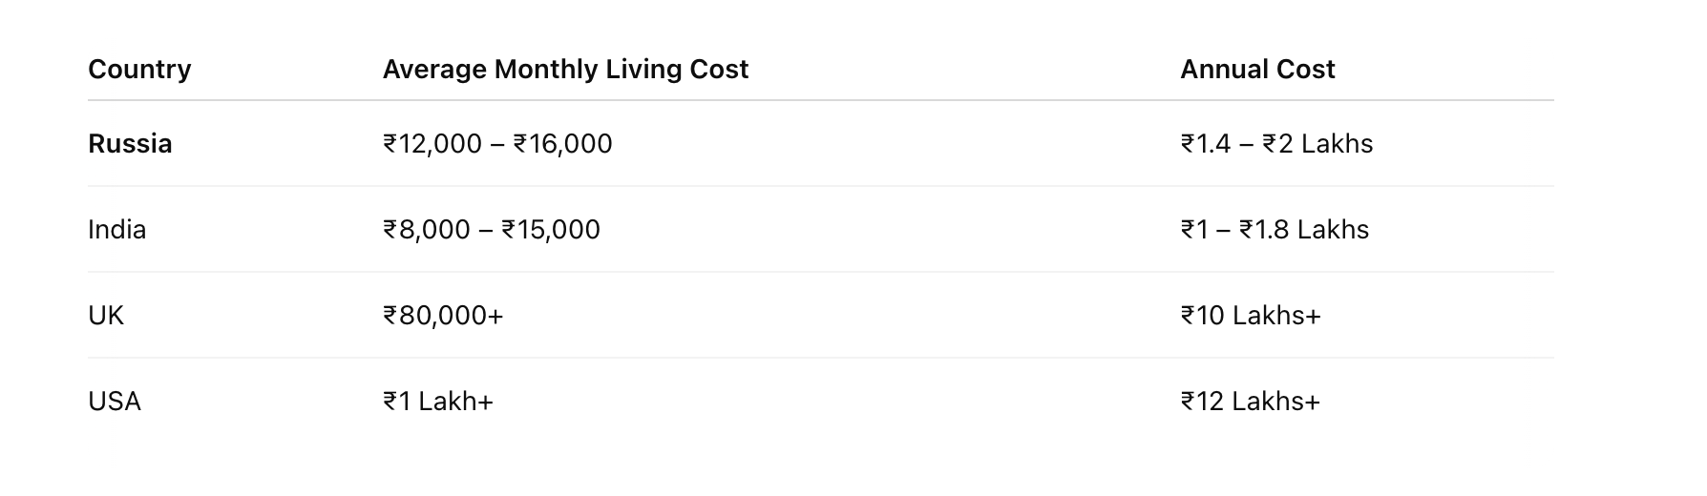This screenshot has height=496, width=1707.
Task: Click the word Cost in Annual Cost header
Action: pos(1307,70)
